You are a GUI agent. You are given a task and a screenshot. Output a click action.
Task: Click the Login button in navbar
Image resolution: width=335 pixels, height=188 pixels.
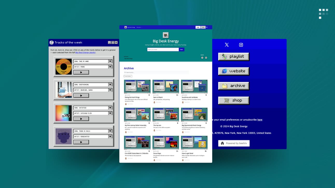[198, 27]
